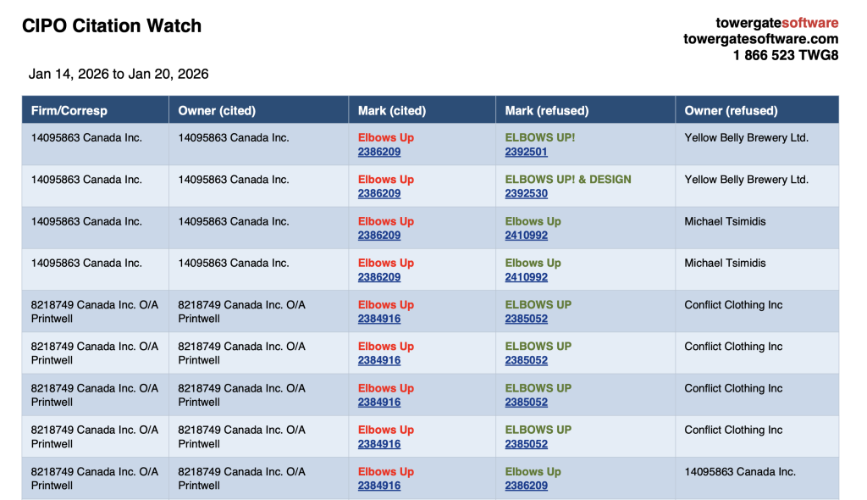Image resolution: width=867 pixels, height=500 pixels.
Task: Click the ELBOWS UP! & DESIGN mark name
Action: (568, 180)
